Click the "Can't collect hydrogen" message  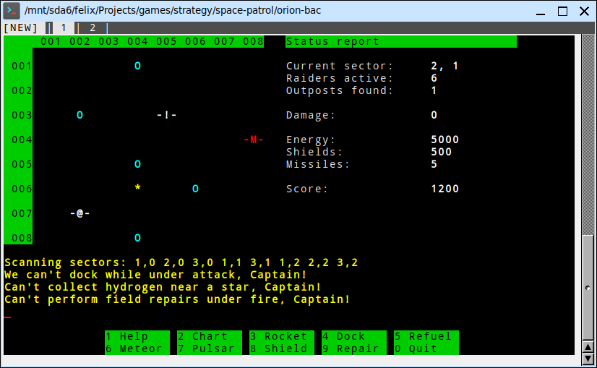click(163, 287)
